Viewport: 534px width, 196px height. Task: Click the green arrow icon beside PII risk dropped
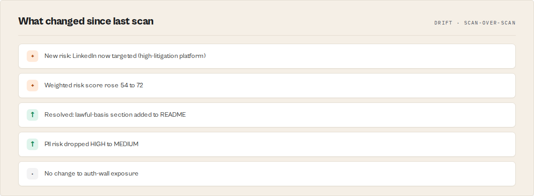[32, 144]
